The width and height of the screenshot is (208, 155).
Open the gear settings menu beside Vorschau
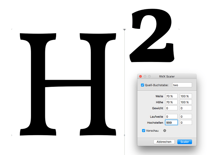pos(165,131)
